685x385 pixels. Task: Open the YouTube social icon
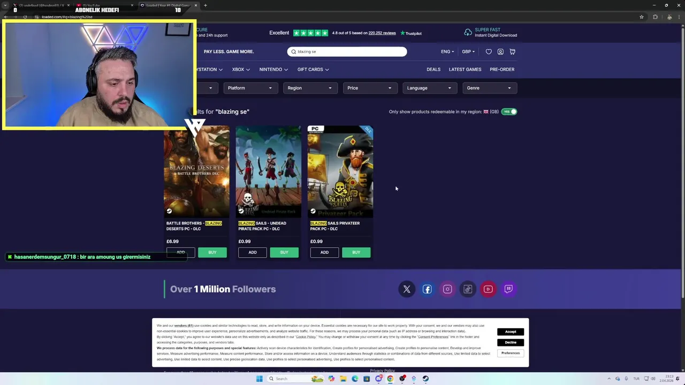coord(488,289)
